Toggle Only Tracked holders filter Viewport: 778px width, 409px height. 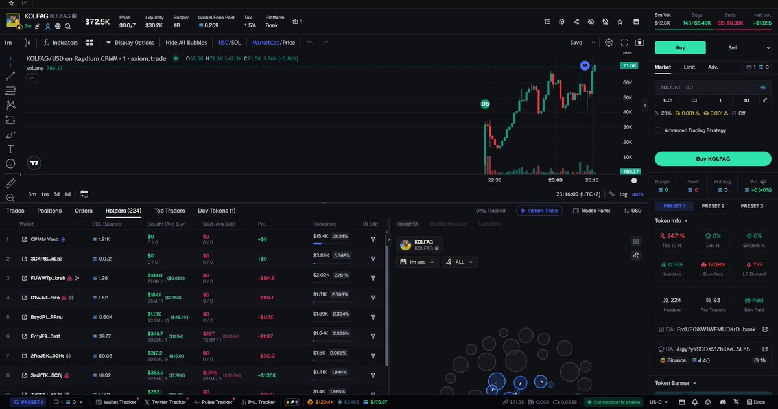pyautogui.click(x=490, y=211)
